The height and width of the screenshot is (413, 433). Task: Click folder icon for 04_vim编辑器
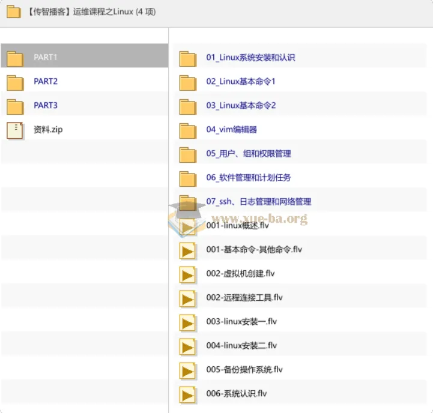pyautogui.click(x=188, y=131)
